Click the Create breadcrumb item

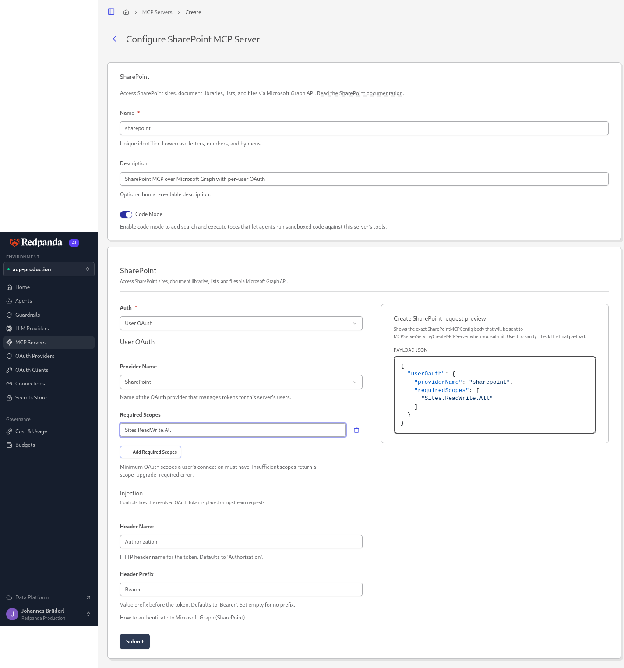(193, 12)
